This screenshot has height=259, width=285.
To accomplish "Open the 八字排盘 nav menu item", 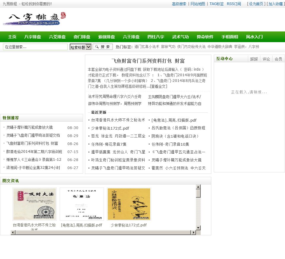I will click(x=33, y=37).
